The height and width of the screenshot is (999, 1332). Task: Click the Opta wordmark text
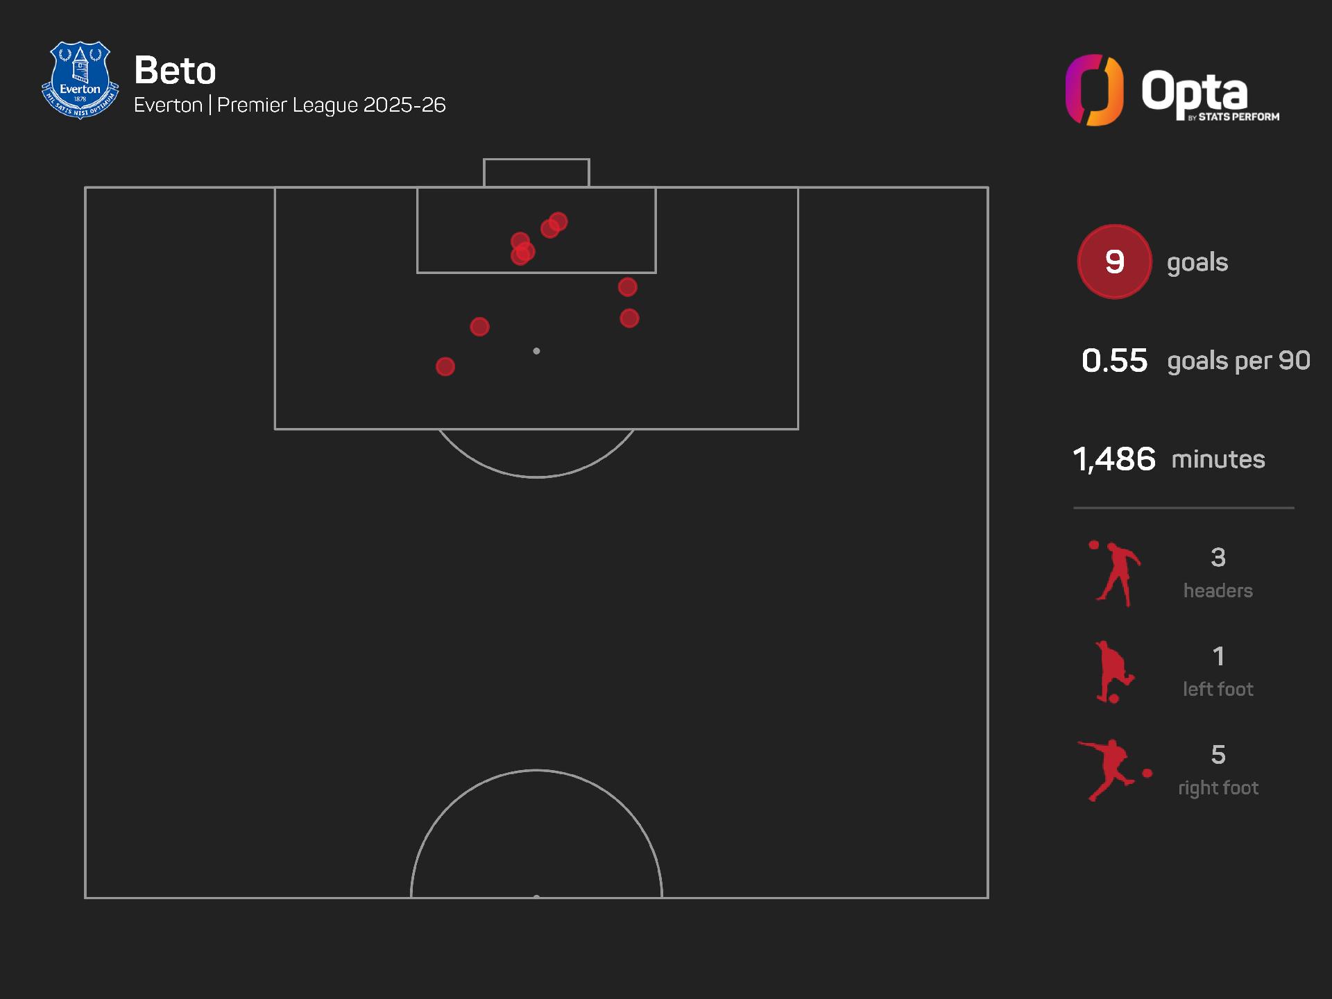click(x=1210, y=94)
